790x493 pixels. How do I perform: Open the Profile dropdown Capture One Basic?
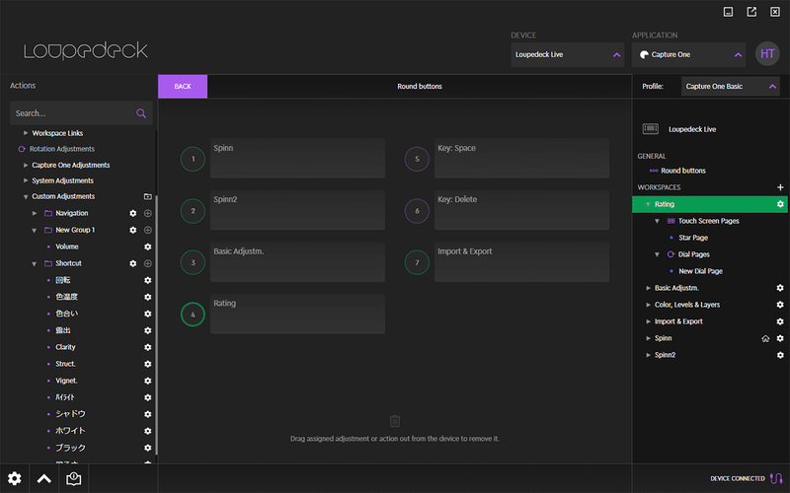pyautogui.click(x=730, y=86)
